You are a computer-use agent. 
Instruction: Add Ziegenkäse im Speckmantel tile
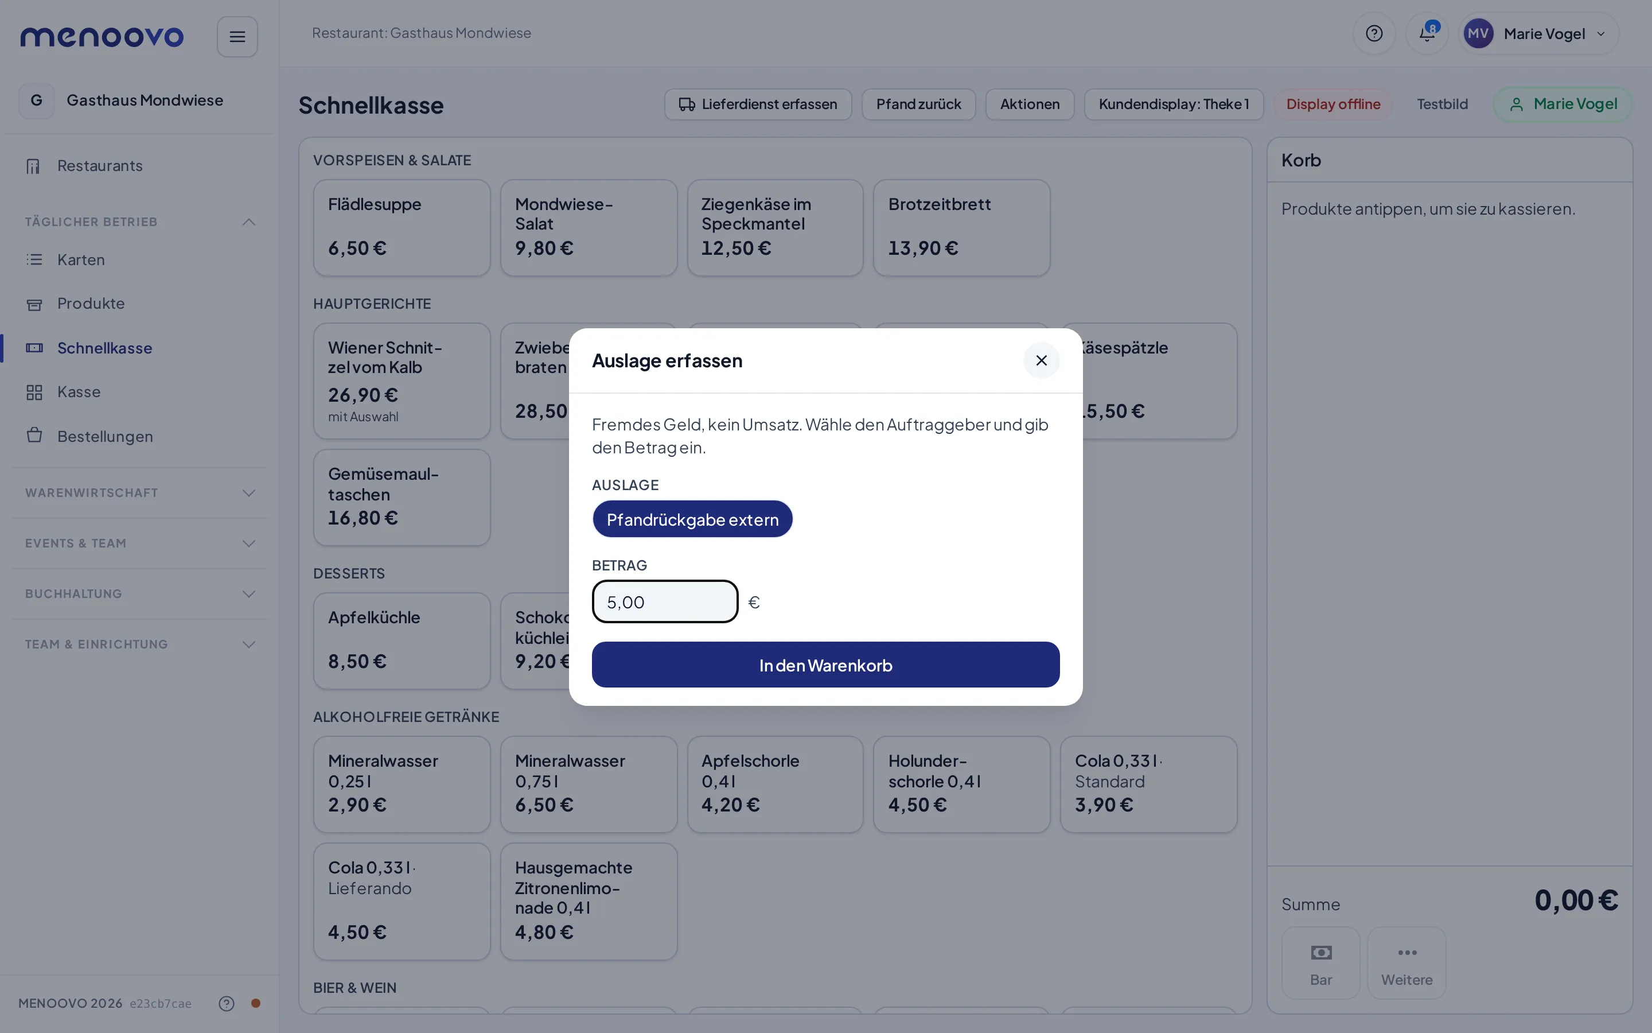point(775,228)
